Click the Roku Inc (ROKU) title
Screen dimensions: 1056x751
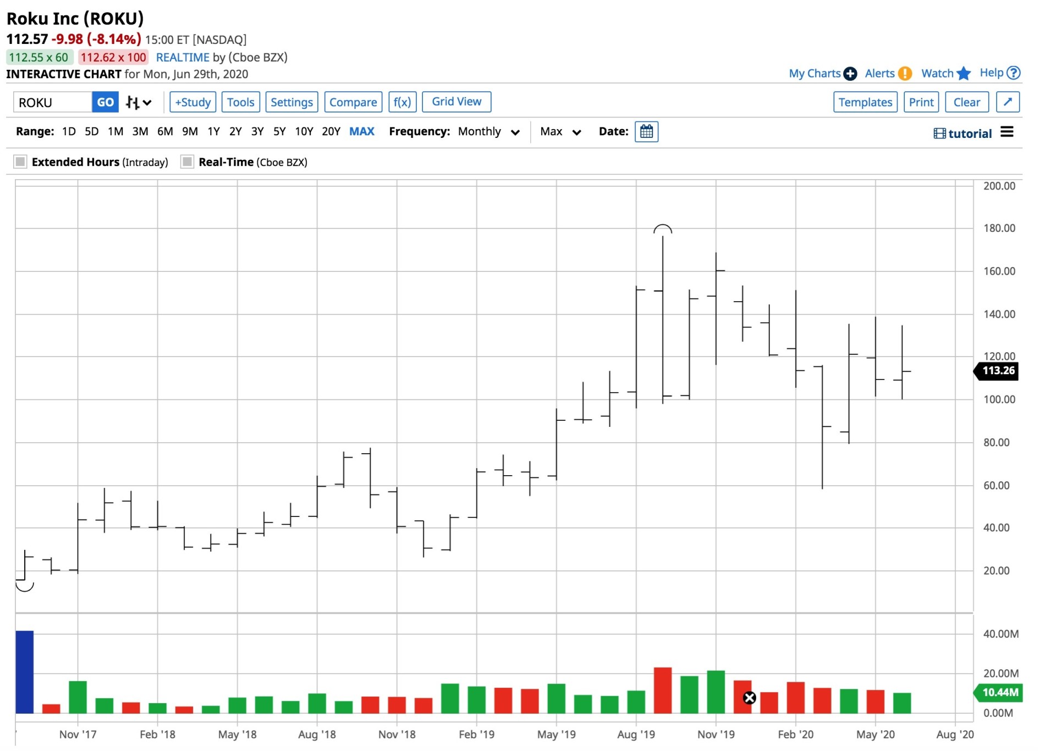click(x=75, y=19)
